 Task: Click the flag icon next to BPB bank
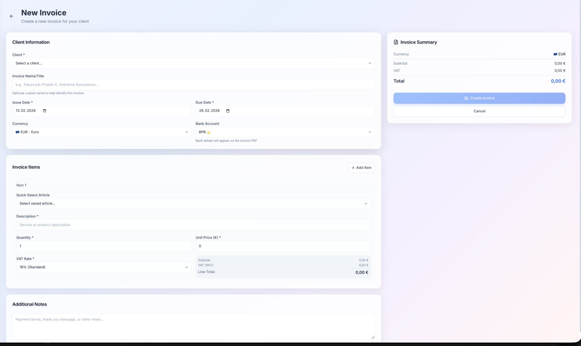click(x=209, y=132)
